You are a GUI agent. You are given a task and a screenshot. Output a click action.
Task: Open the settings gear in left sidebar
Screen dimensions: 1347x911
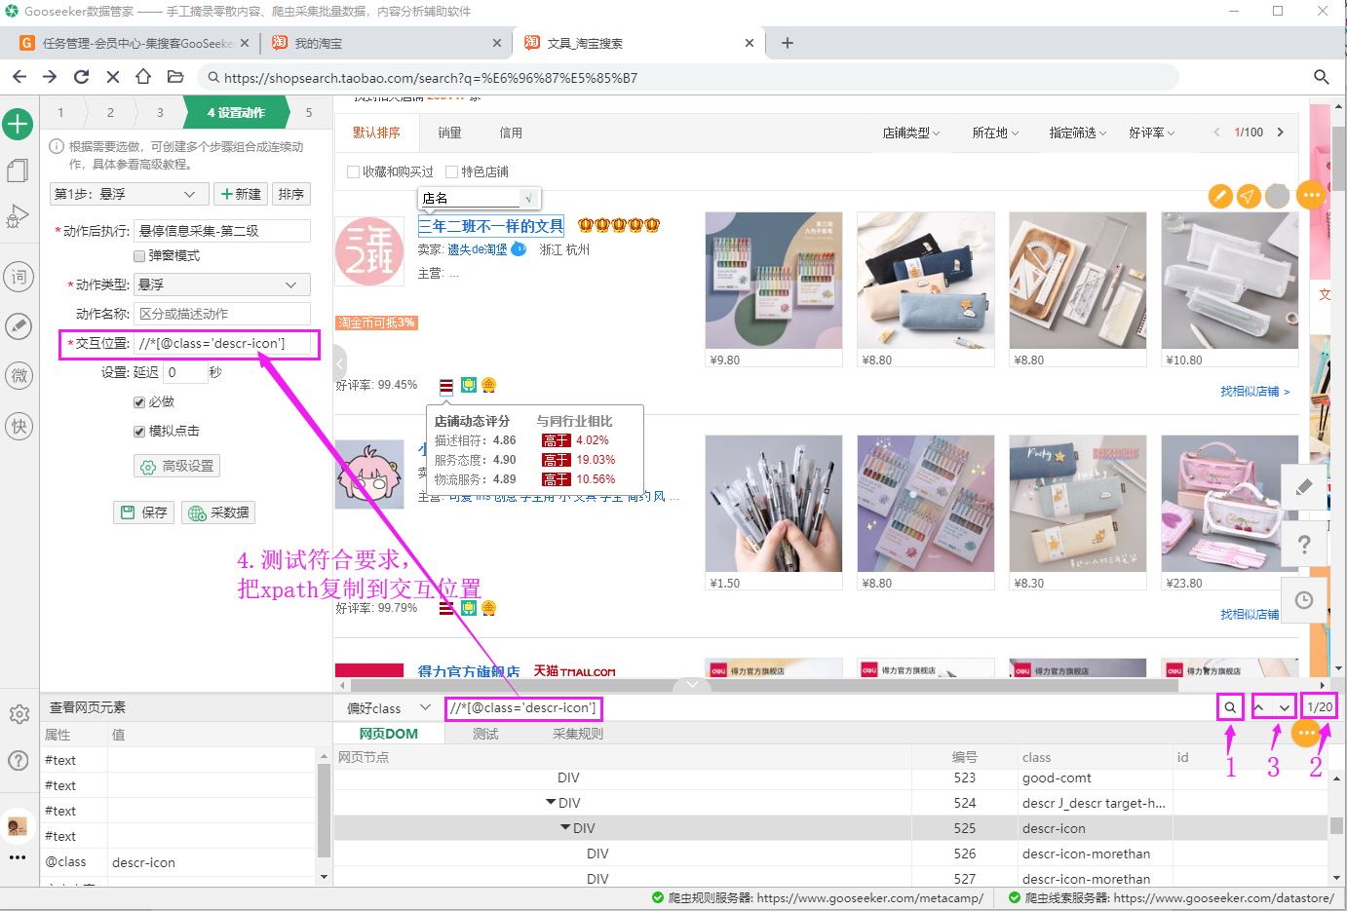tap(19, 714)
